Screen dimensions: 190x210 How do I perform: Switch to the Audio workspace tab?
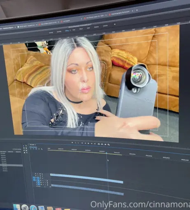(x=88, y=28)
